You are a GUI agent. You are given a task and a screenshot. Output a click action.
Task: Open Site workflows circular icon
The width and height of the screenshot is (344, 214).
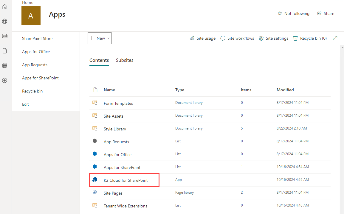pyautogui.click(x=223, y=38)
